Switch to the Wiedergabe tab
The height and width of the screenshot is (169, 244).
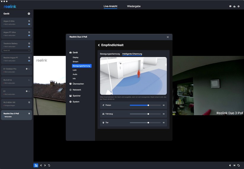coord(133,6)
